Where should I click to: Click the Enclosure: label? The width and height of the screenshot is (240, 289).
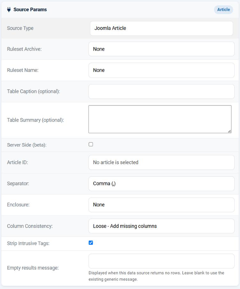coord(18,205)
